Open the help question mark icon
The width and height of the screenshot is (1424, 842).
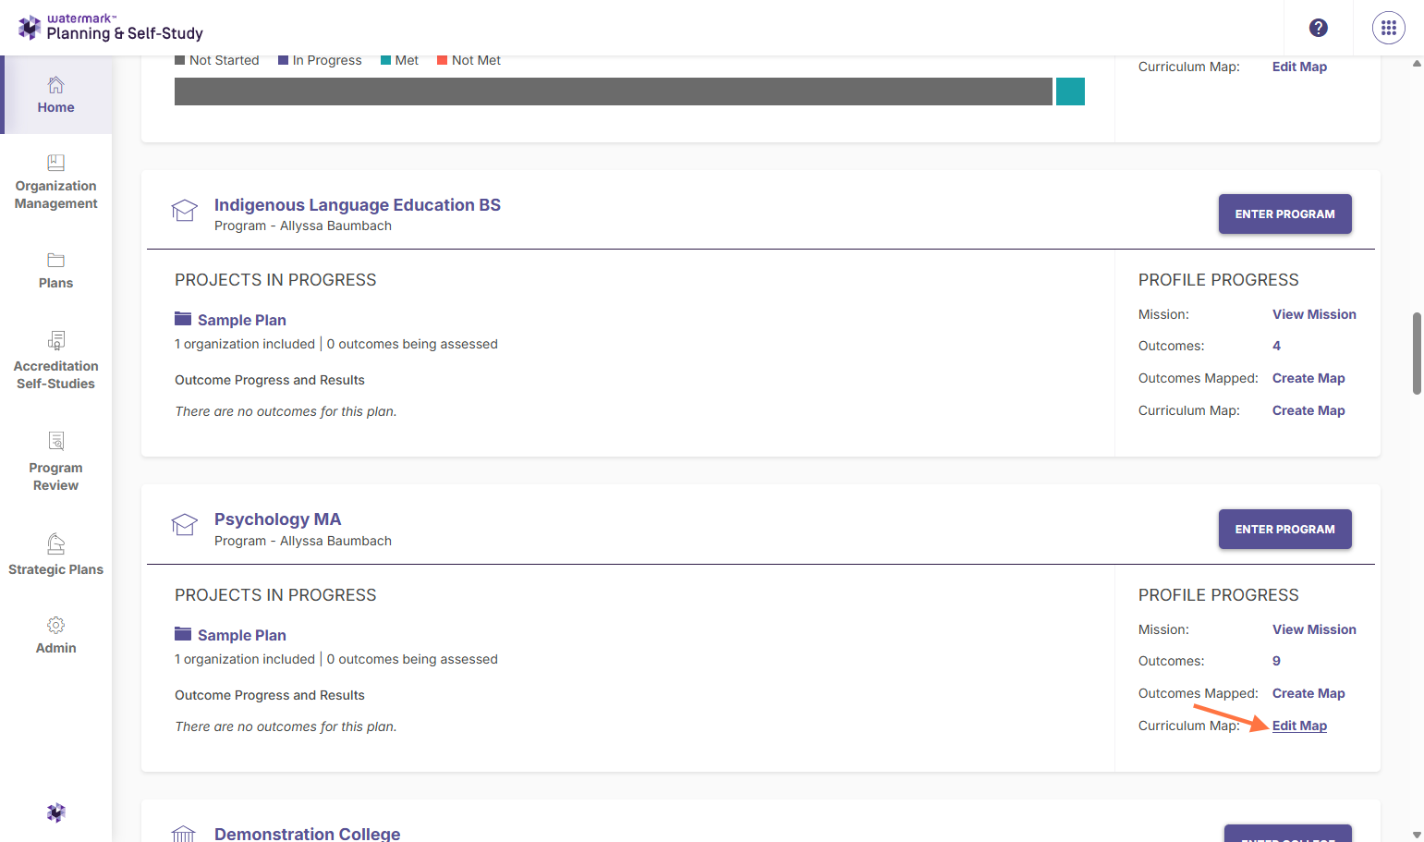tap(1319, 28)
